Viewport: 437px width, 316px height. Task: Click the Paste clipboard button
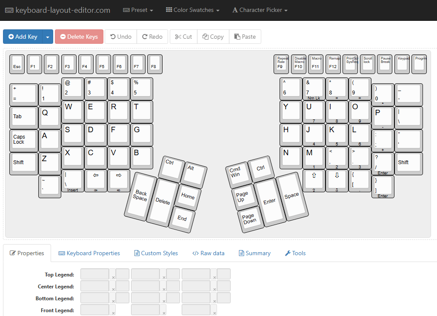pos(245,37)
